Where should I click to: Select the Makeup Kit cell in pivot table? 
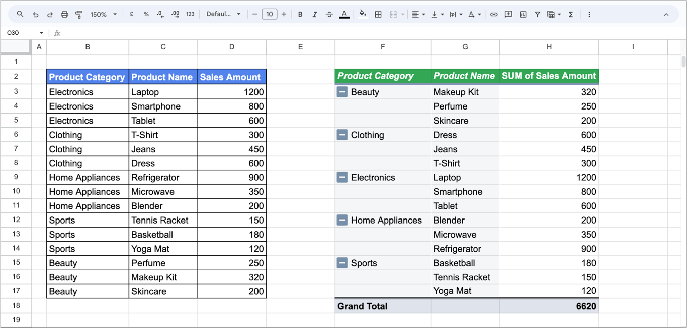coord(465,92)
